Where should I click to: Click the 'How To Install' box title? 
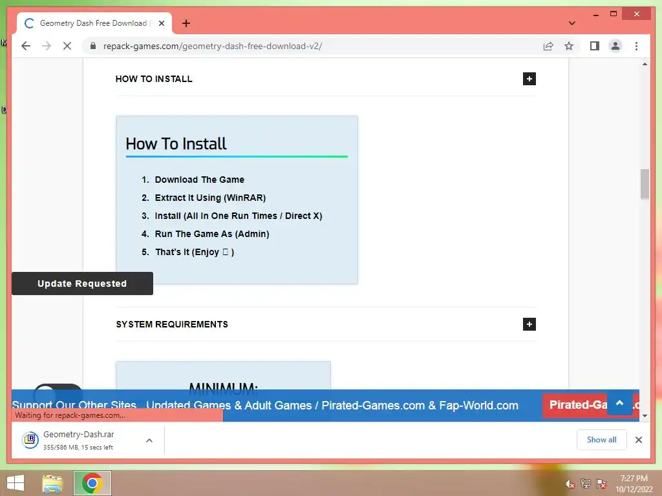176,144
